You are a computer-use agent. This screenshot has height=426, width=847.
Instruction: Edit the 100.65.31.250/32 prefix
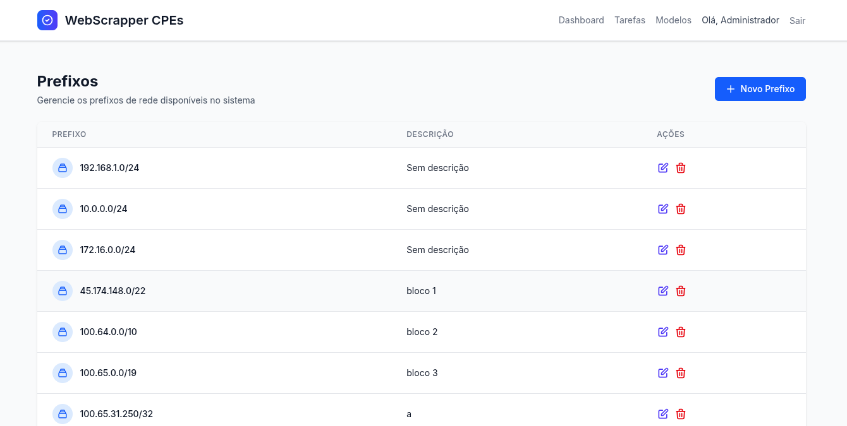(x=663, y=414)
